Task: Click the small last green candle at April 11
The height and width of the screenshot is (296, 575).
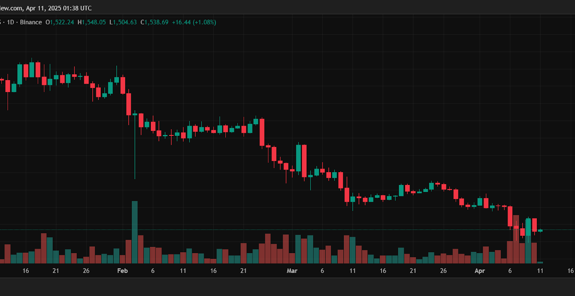Action: pos(540,231)
